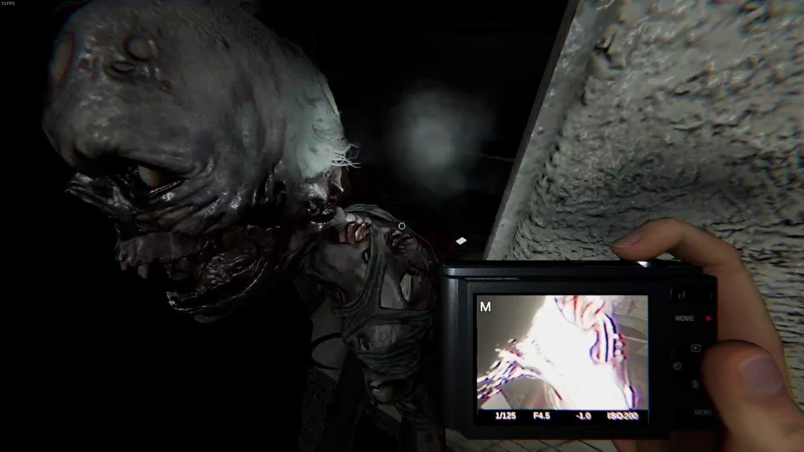804x452 pixels.
Task: Click the camera LCD viewfinder preview
Action: pos(562,358)
